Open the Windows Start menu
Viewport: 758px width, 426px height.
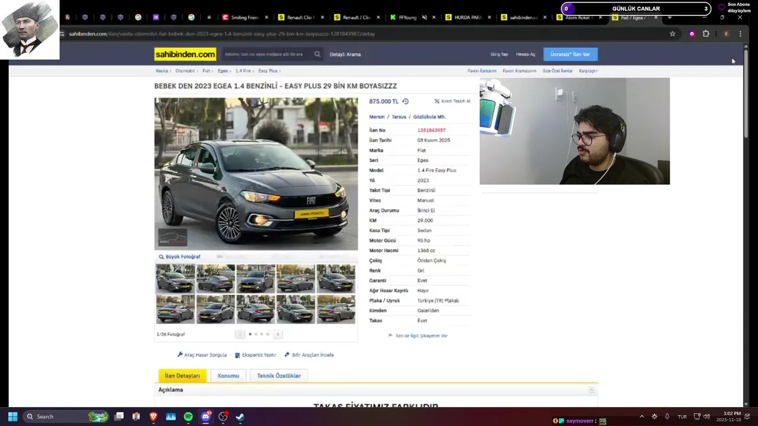click(x=12, y=417)
